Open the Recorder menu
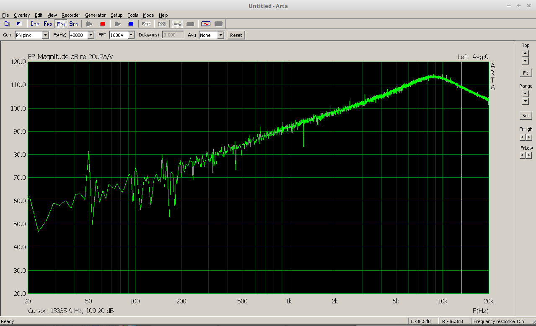The image size is (536, 326). tap(71, 15)
